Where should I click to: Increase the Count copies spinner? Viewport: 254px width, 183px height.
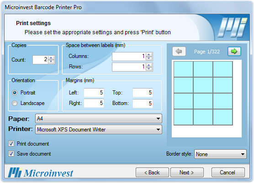[51, 58]
